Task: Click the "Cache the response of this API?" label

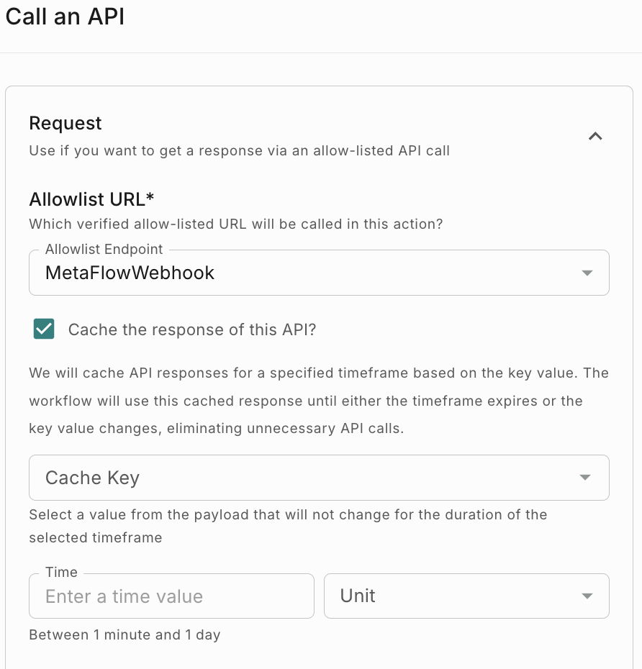Action: 192,329
